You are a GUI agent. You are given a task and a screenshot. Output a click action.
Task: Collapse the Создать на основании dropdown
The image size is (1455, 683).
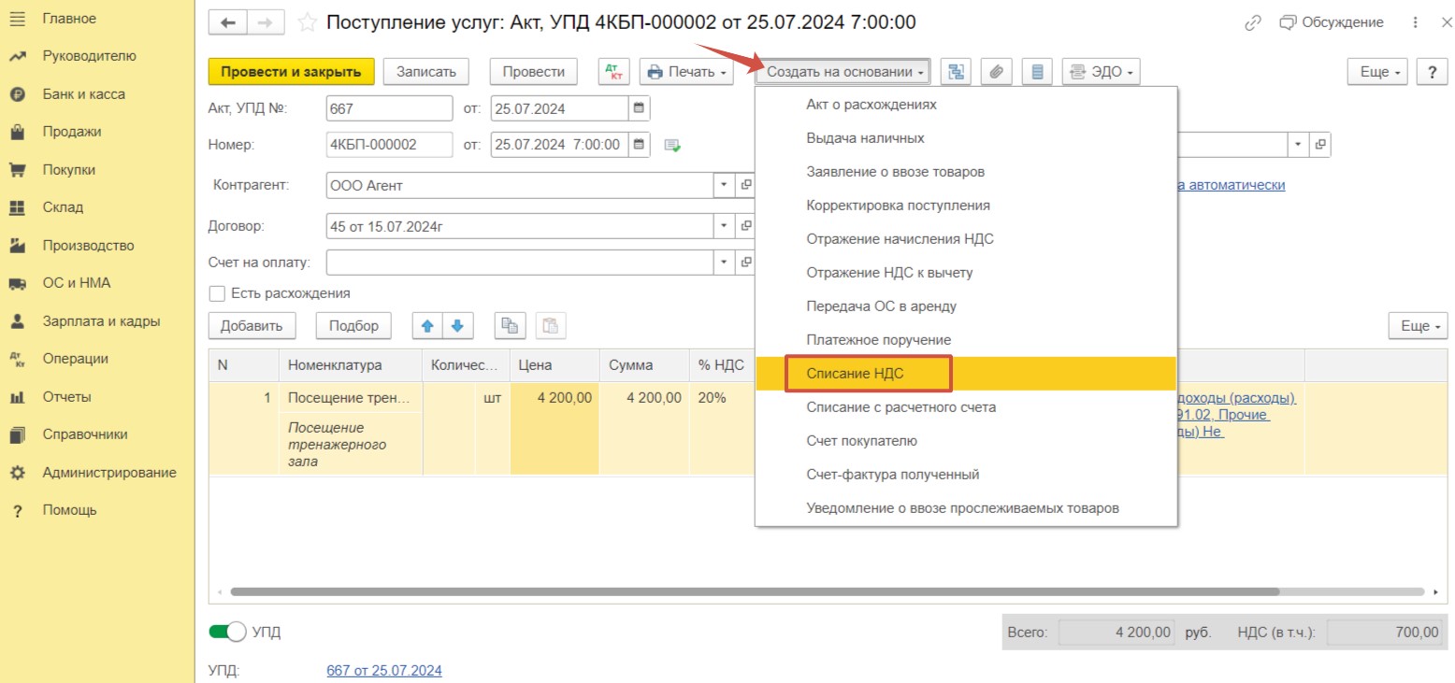point(843,72)
